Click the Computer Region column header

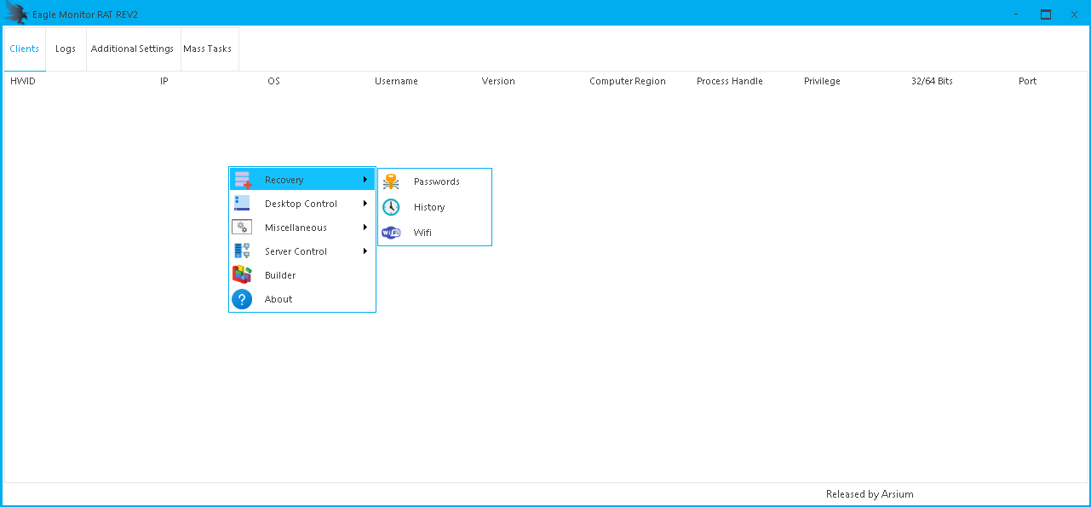point(628,81)
